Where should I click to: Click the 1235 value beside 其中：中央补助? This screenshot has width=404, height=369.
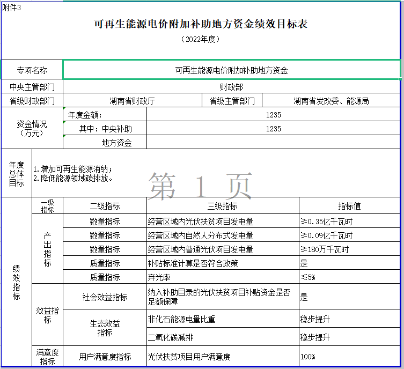(x=273, y=129)
